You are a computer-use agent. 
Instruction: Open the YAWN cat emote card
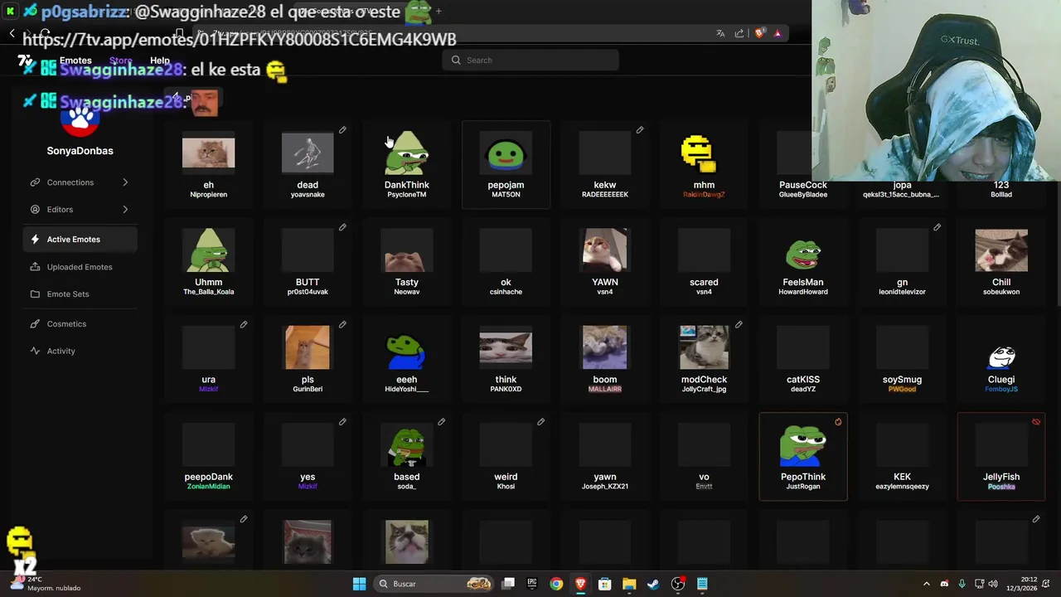605,262
